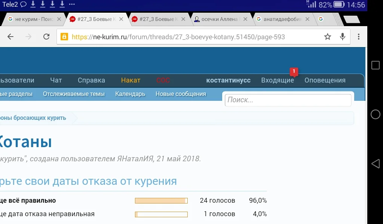Open Chrome's overflow menu
This screenshot has width=383, height=224.
358,37
